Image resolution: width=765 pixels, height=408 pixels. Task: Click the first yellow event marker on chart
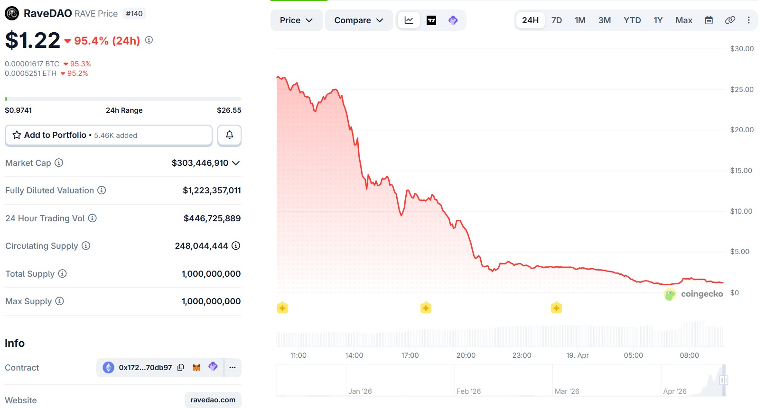point(282,308)
